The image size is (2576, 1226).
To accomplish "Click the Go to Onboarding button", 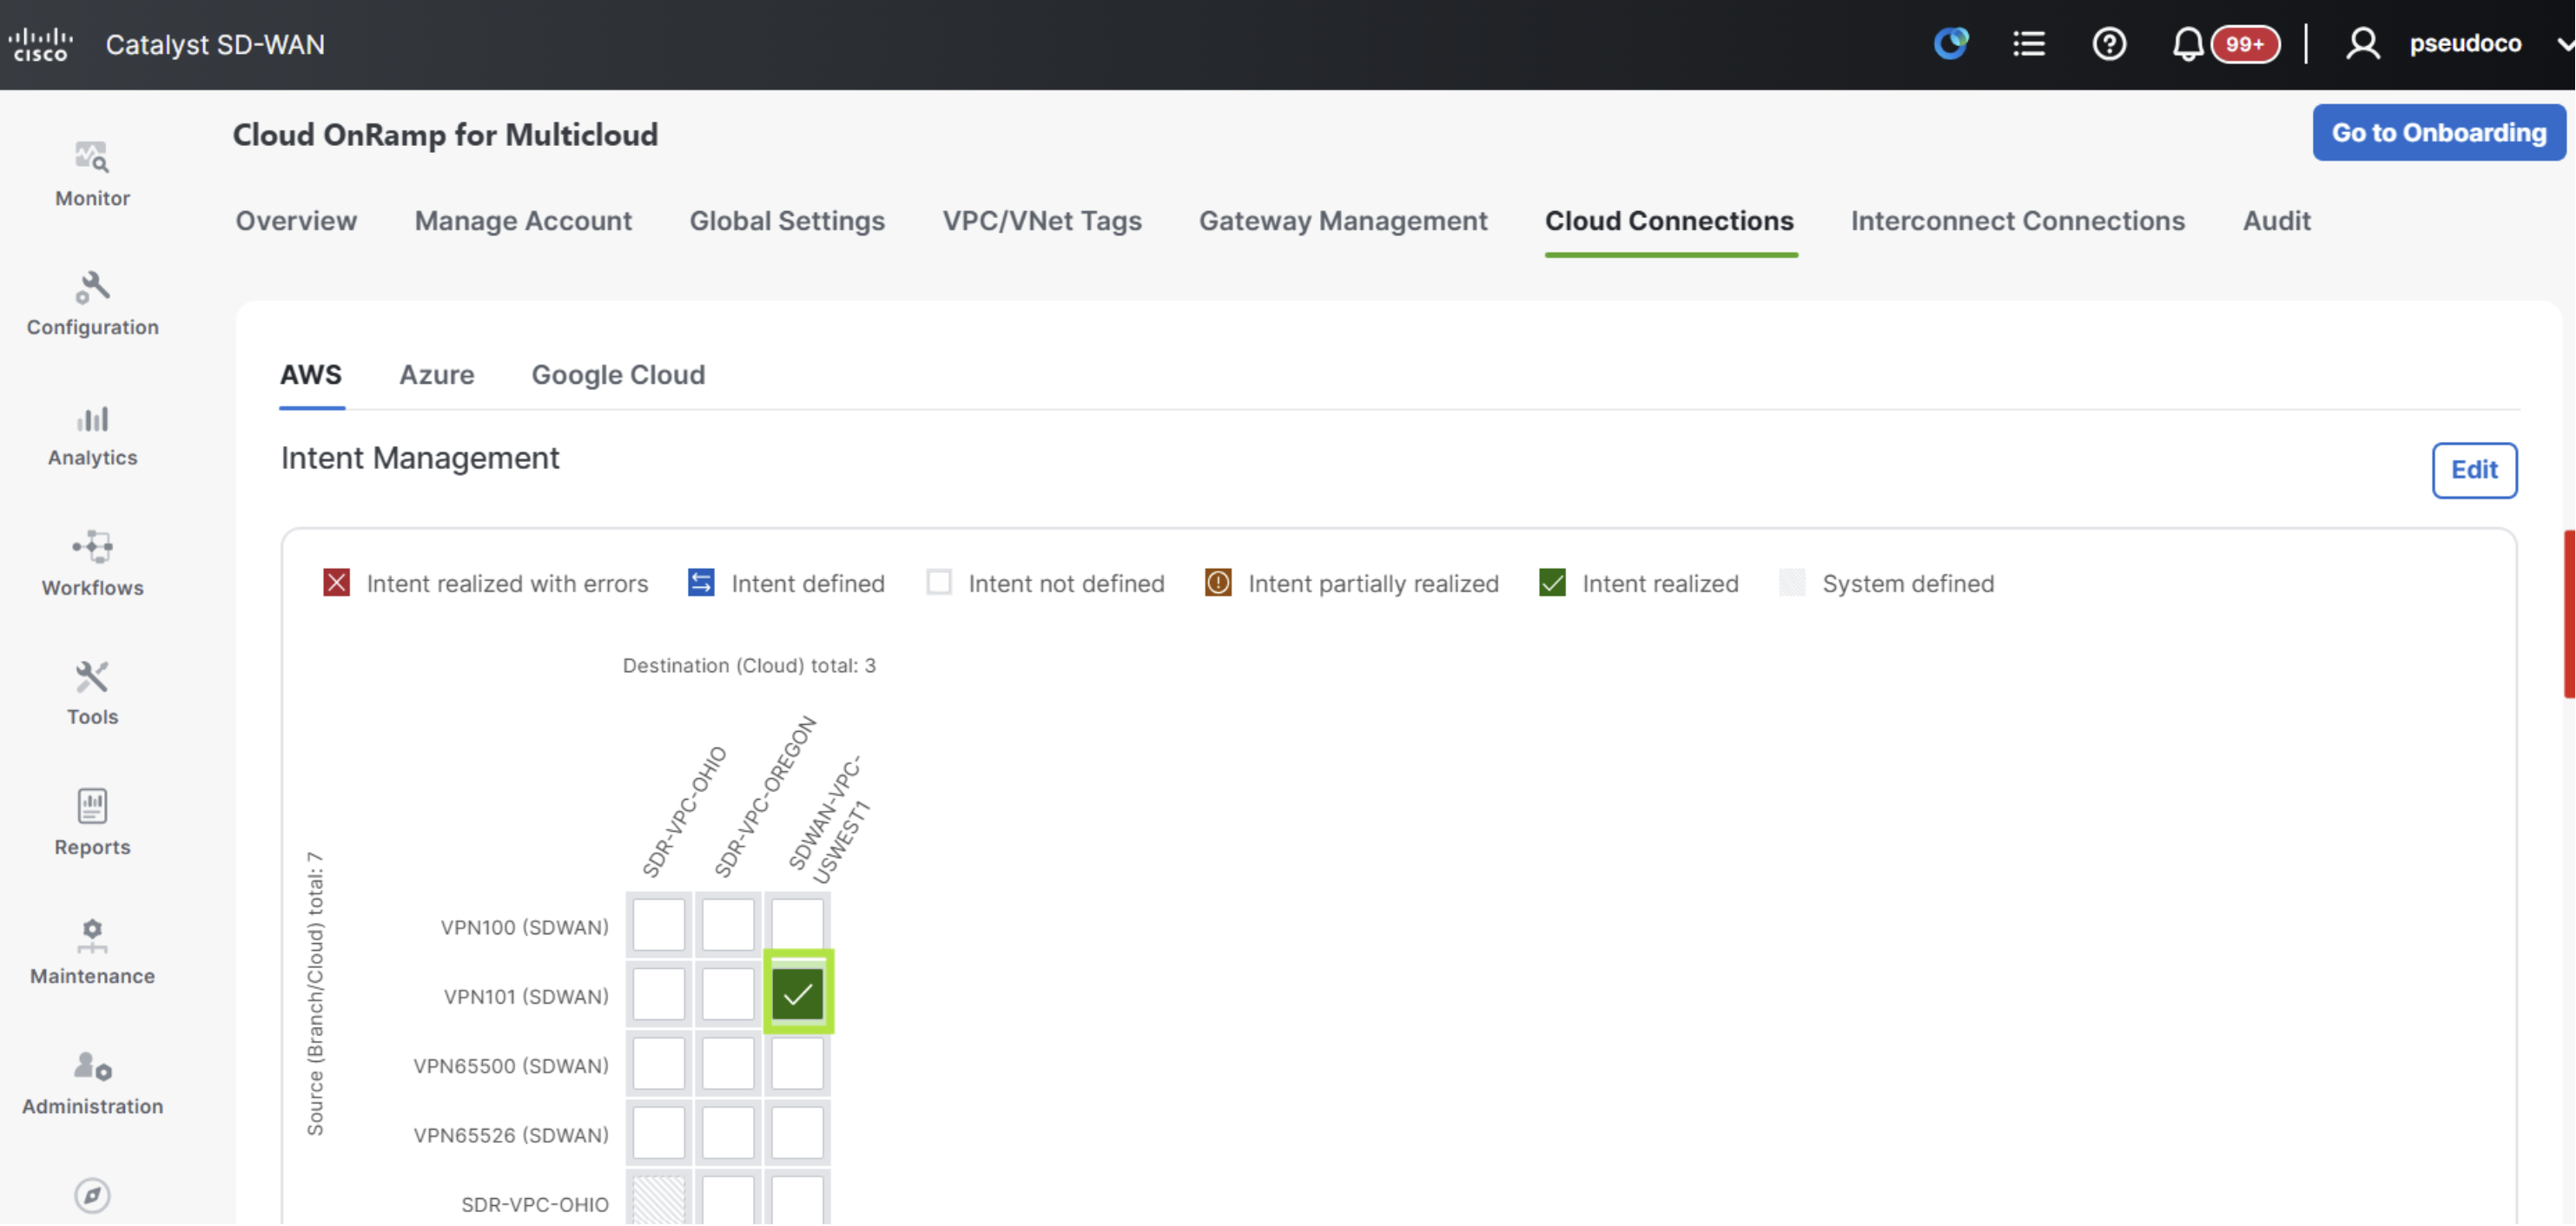I will 2438,133.
